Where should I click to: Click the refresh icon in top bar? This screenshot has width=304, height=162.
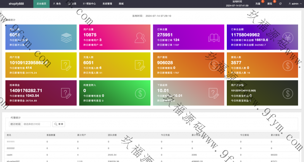(280, 4)
